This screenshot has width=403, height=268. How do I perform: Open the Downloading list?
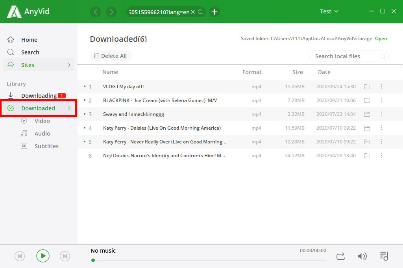point(39,95)
